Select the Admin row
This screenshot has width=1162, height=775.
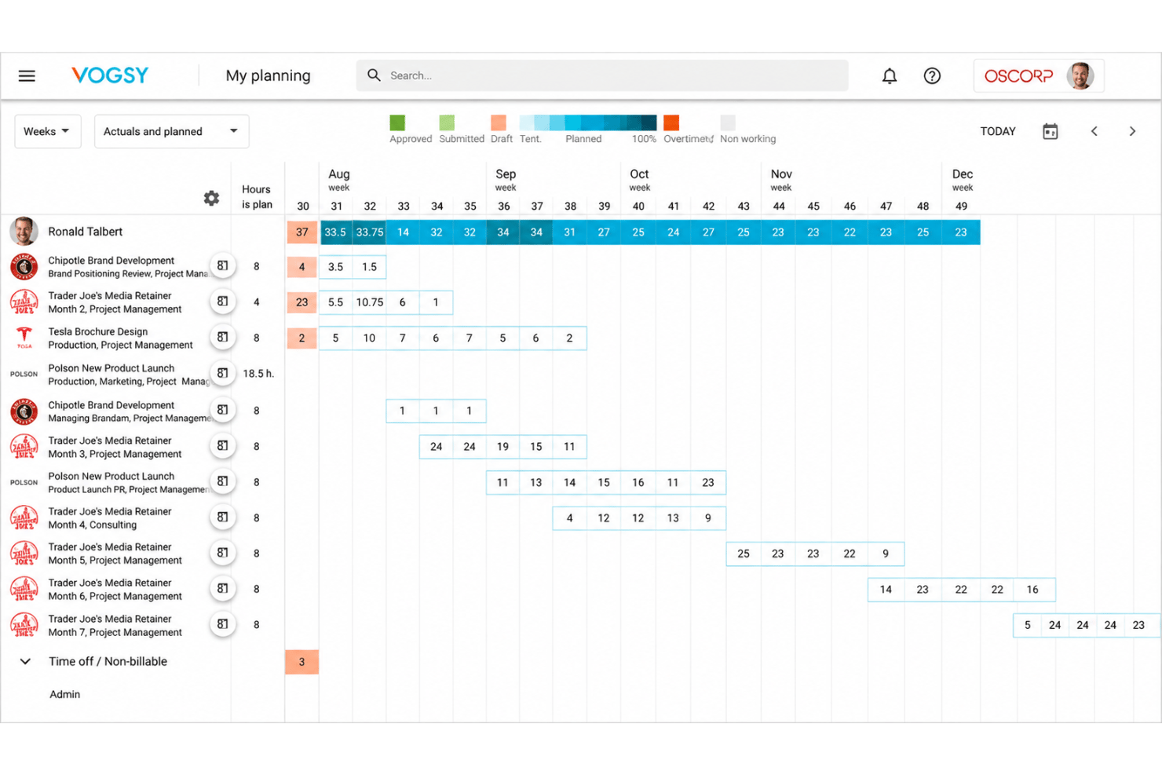pyautogui.click(x=64, y=694)
